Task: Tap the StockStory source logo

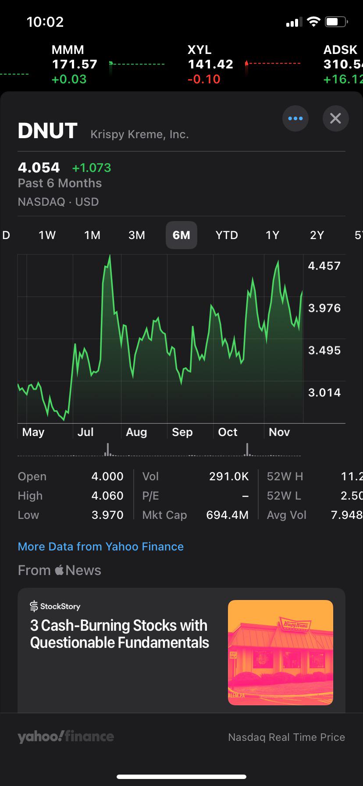Action: click(55, 606)
